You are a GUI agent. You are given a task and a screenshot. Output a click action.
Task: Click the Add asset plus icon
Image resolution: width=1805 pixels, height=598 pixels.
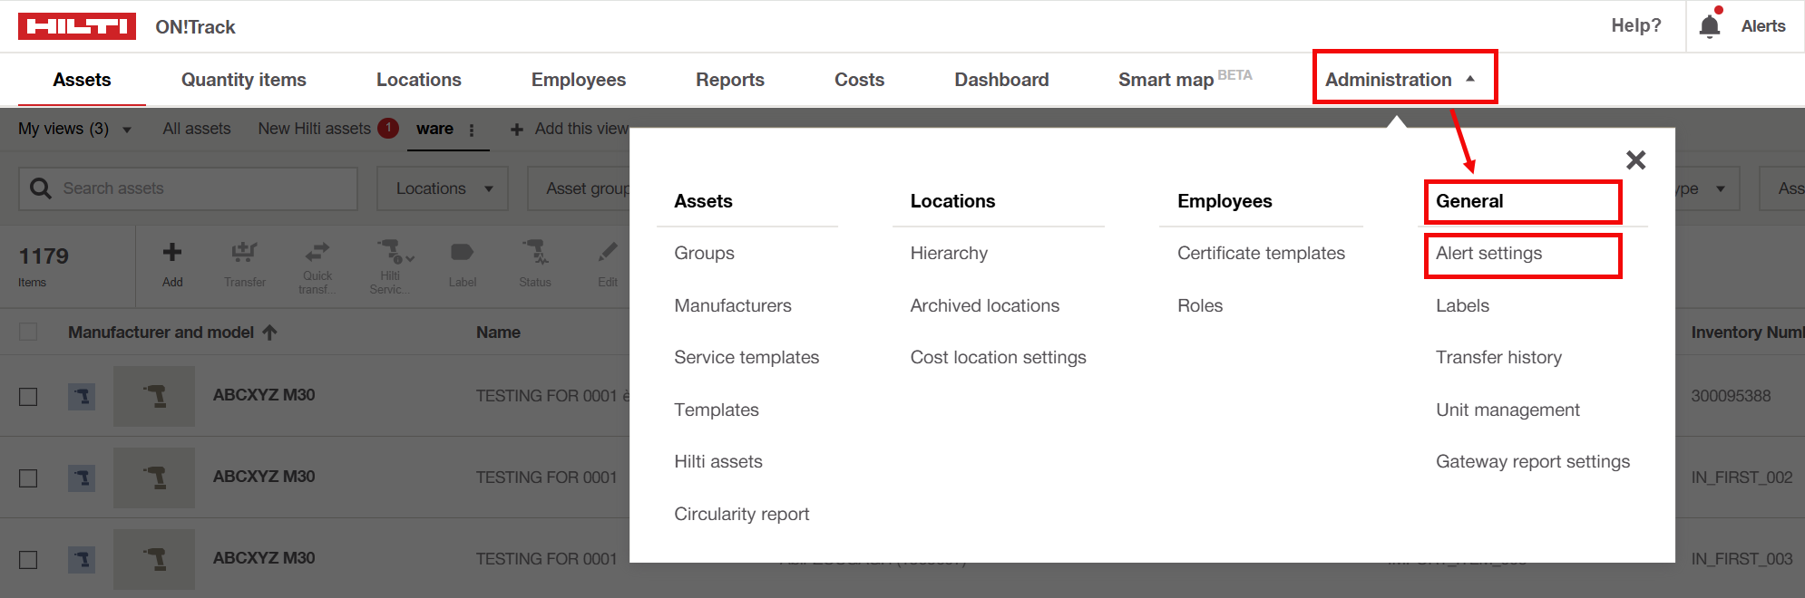point(172,253)
